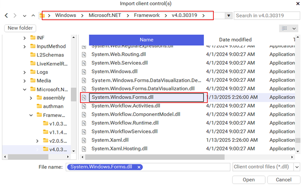The image size is (302, 187).
Task: Click file icon of System.Windows.dll
Action: (84, 72)
